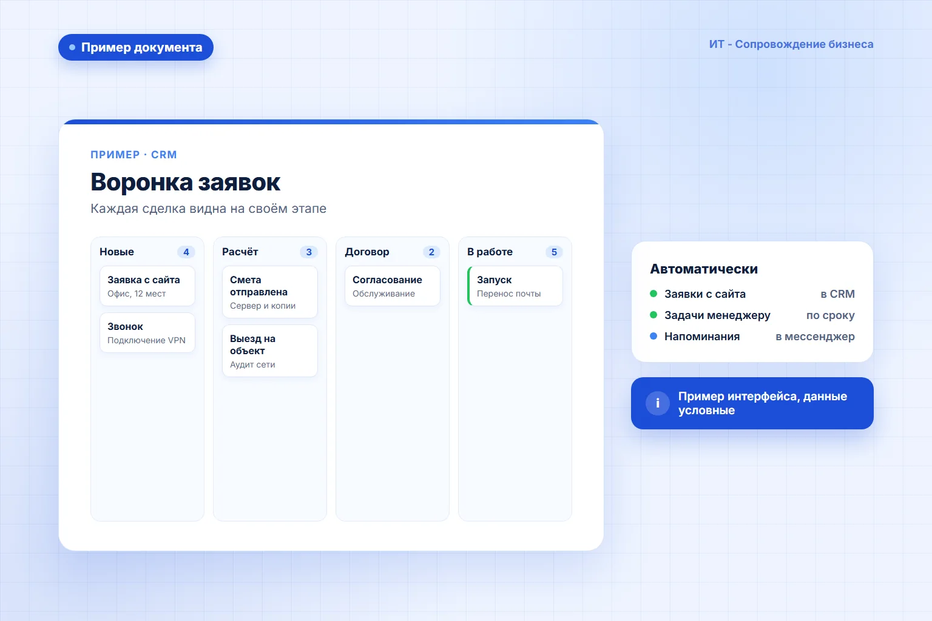
Task: Click the «Задачи менеджеру» row label
Action: coord(717,315)
